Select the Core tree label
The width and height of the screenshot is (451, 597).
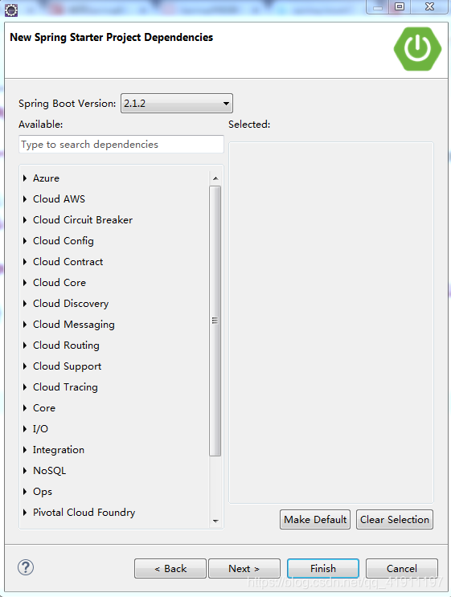point(44,408)
